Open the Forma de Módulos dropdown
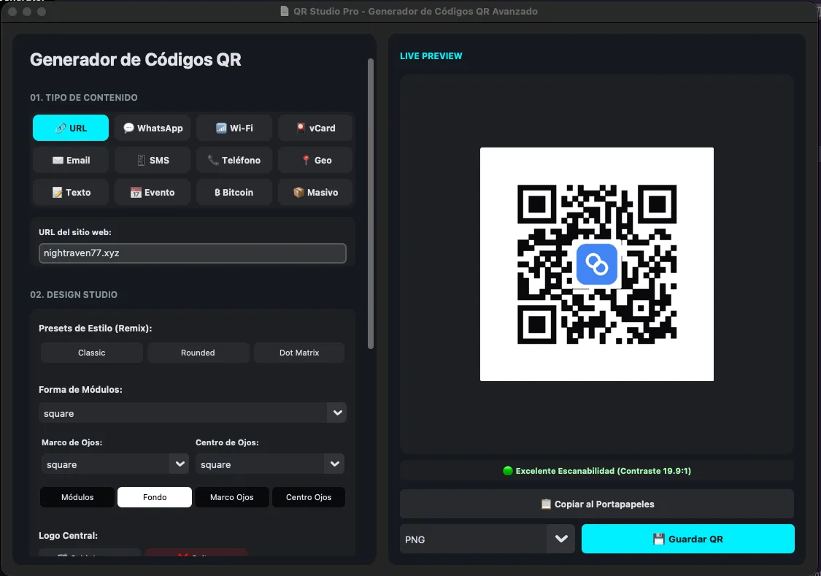The image size is (821, 576). coord(192,412)
